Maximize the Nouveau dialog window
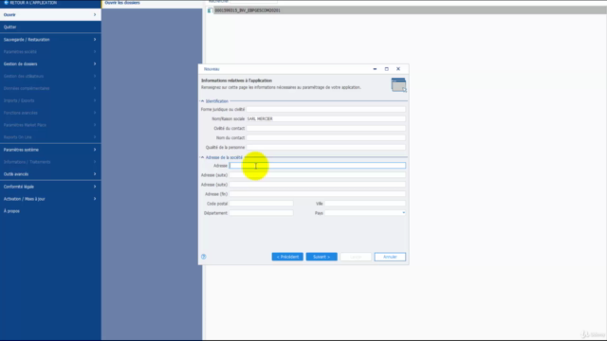The width and height of the screenshot is (607, 341). click(x=386, y=69)
